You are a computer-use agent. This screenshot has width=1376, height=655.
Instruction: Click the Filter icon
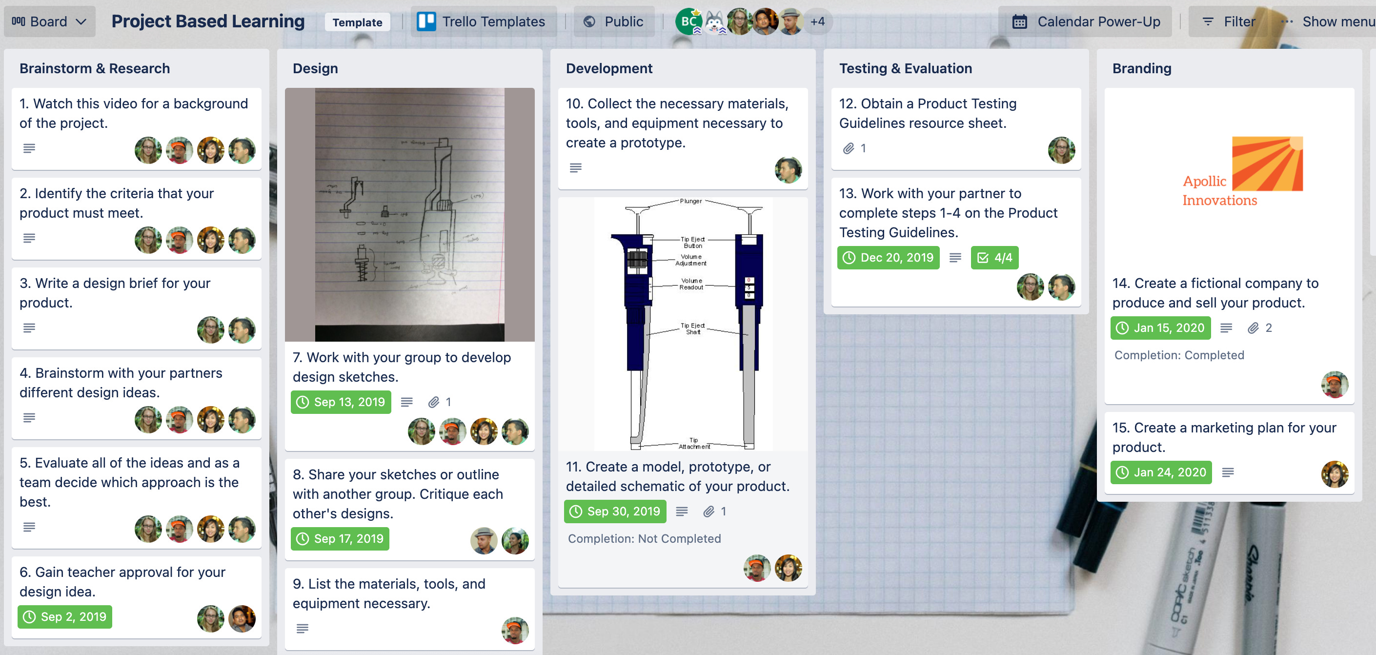pyautogui.click(x=1208, y=20)
